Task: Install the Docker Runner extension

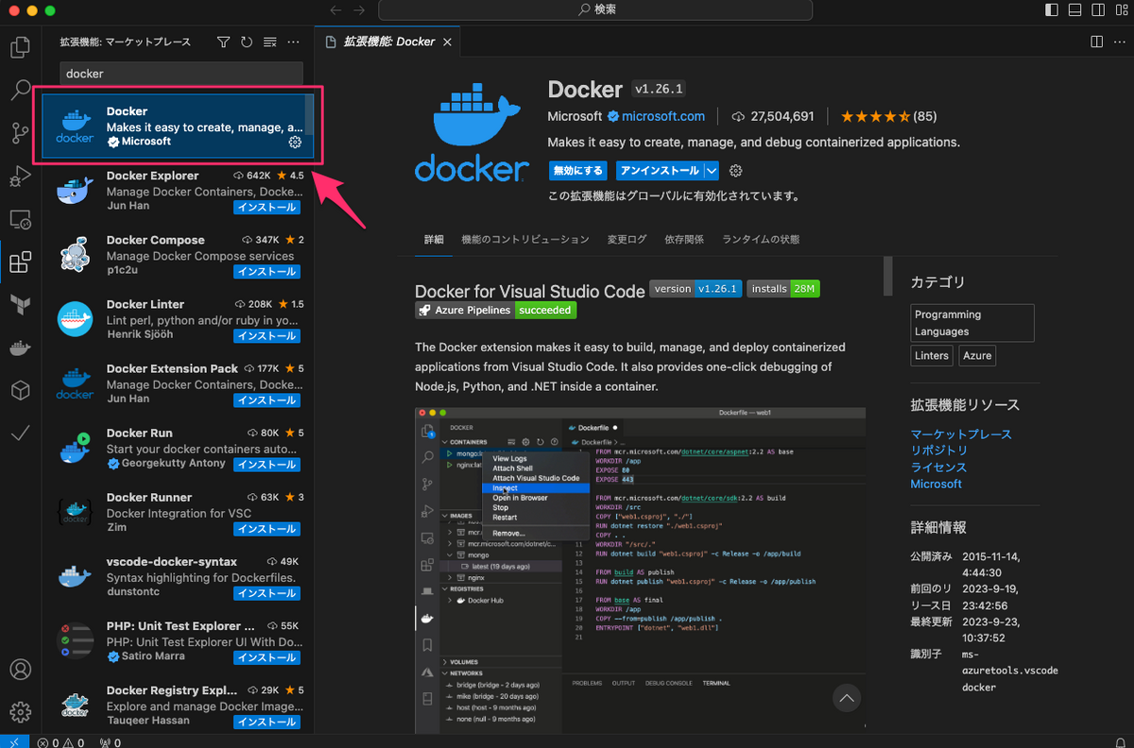Action: (267, 529)
